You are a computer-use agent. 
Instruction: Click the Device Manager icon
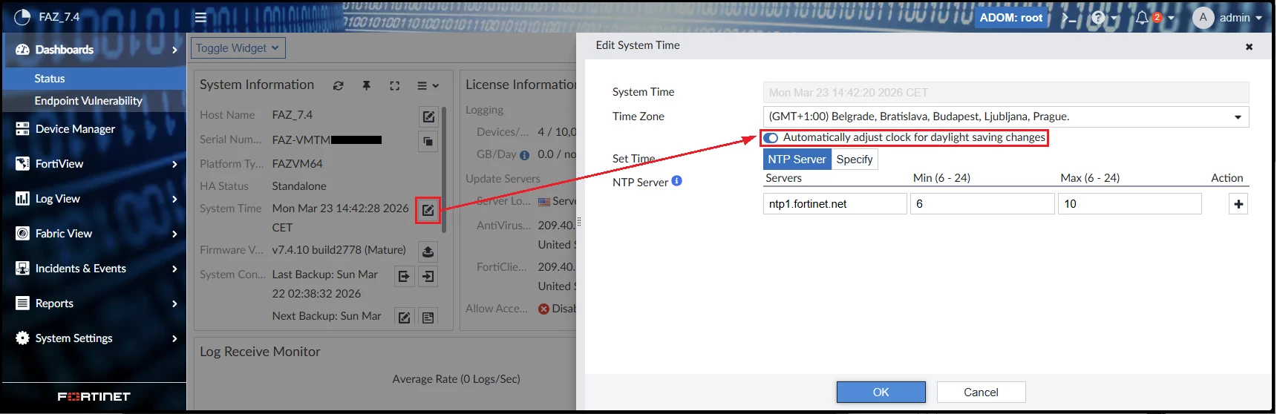22,129
